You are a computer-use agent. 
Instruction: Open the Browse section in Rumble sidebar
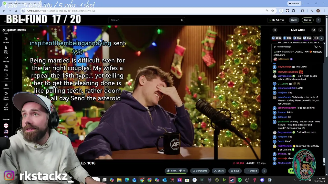[6, 40]
